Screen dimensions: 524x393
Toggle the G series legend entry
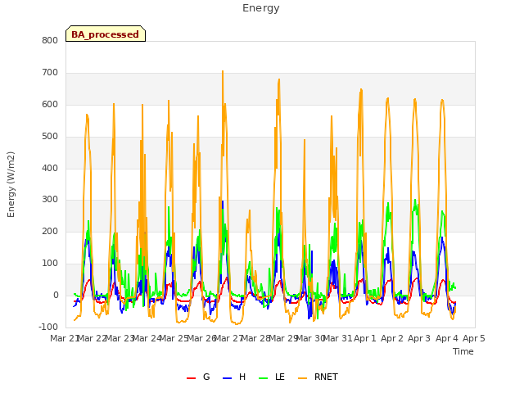[x=198, y=377]
